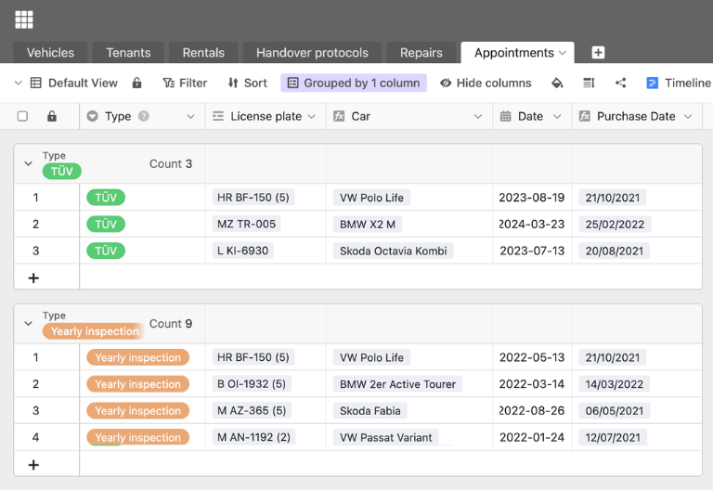
Task: Click the lock icon in header row
Action: click(51, 116)
